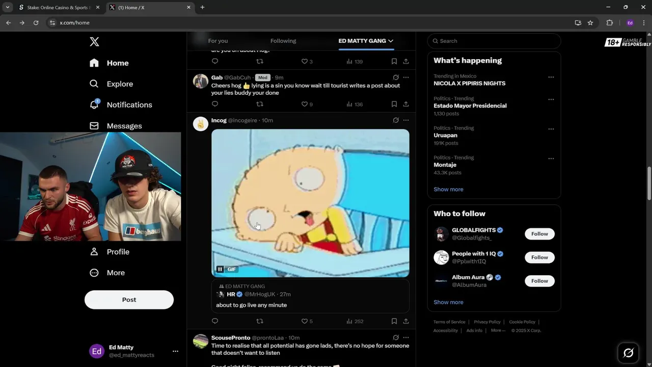
Task: Open Grok icon on ScousePronto's post
Action: [x=396, y=337]
